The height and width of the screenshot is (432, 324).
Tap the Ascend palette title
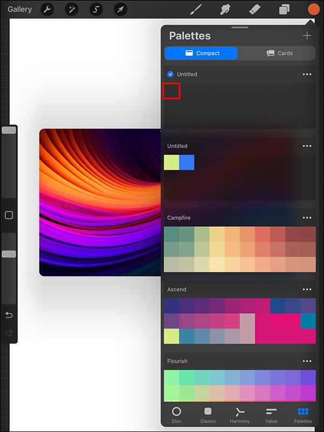177,289
